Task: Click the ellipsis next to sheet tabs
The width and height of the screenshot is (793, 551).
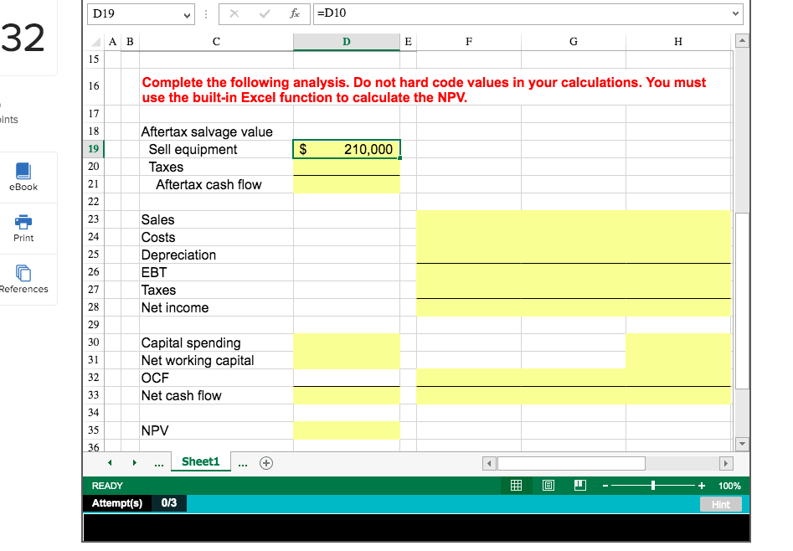Action: coord(158,461)
